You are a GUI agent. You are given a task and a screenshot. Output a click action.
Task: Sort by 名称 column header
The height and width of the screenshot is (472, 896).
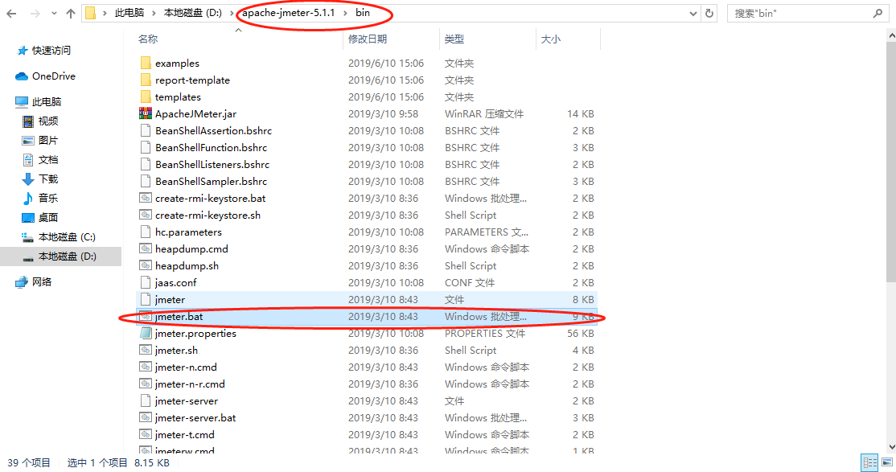click(148, 39)
